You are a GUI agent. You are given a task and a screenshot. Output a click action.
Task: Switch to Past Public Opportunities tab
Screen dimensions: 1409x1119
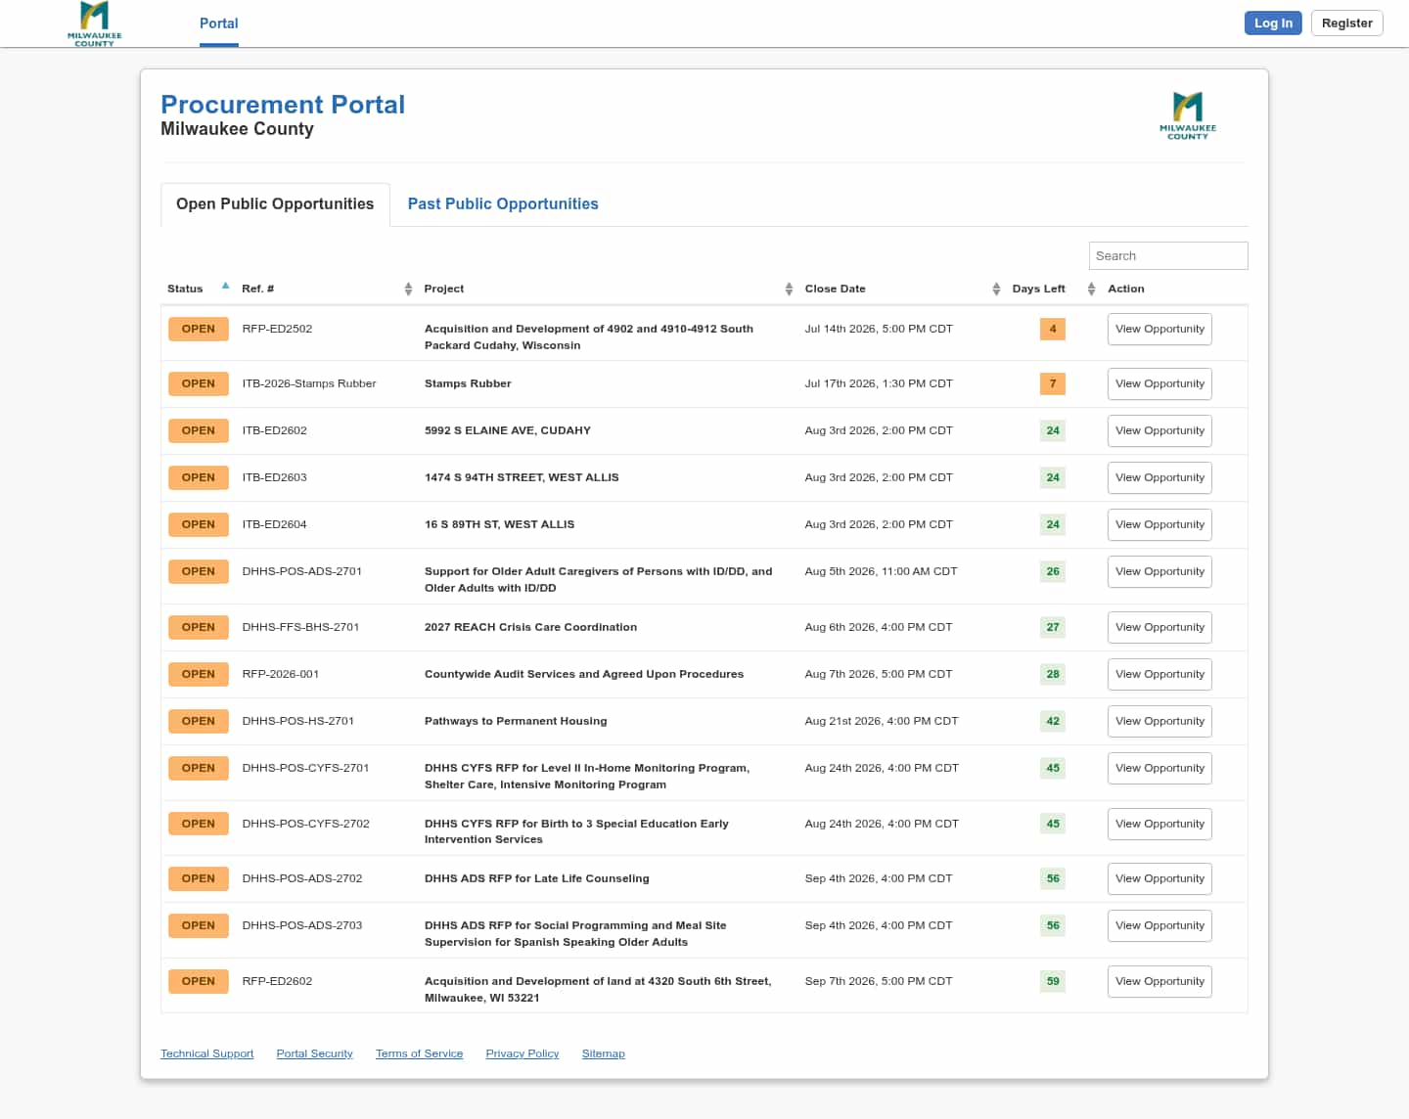(x=503, y=203)
